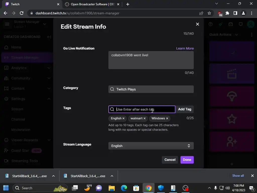Open the Quick Actions options menu
Screen dimensions: 257x193
click(251, 35)
